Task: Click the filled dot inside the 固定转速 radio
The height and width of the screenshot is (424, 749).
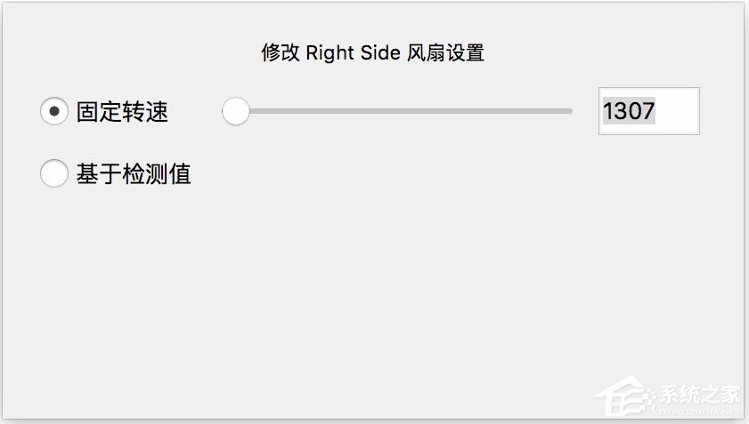Action: [x=54, y=111]
